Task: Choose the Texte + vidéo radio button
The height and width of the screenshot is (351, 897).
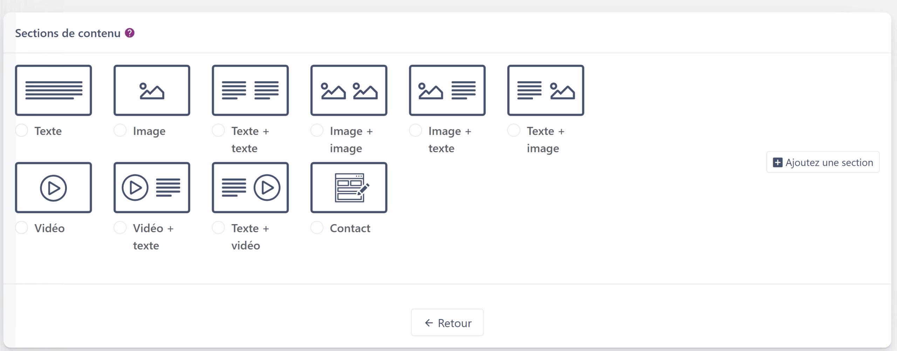Action: tap(219, 228)
